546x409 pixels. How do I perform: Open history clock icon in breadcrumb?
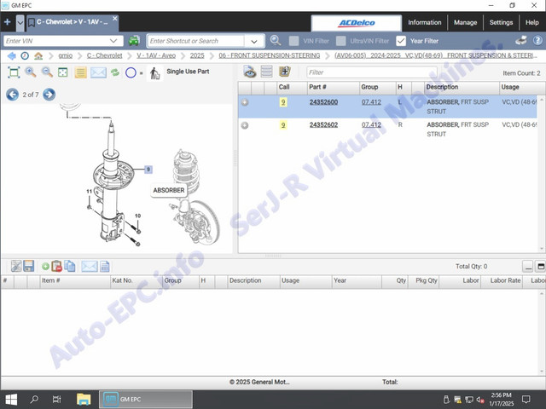pos(25,55)
